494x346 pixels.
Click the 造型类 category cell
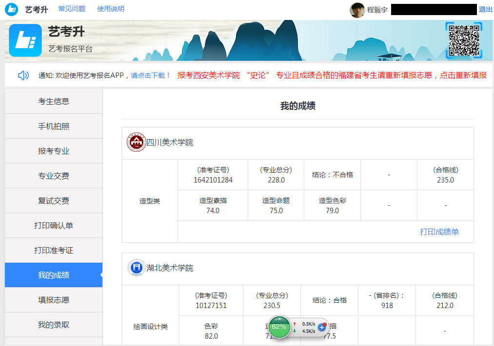150,201
